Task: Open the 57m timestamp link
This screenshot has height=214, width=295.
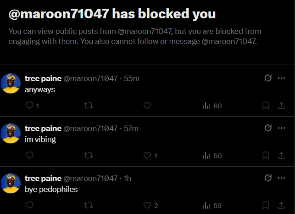Action: [131, 128]
